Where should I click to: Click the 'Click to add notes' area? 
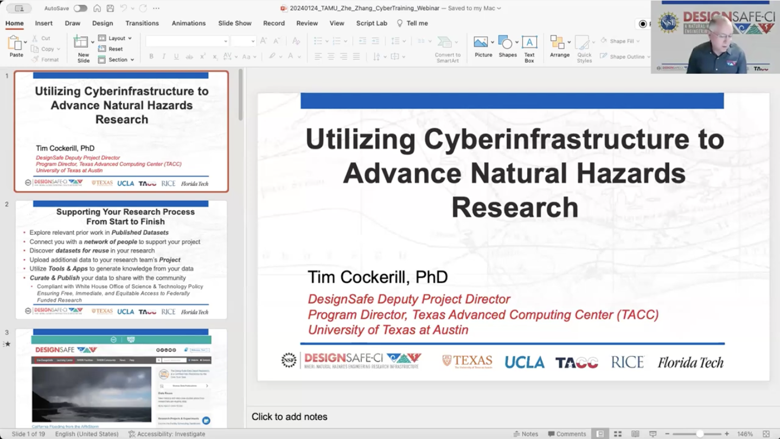tap(290, 417)
